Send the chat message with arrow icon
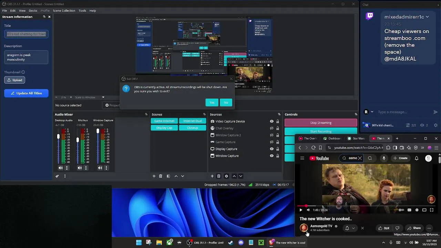The image size is (441, 248). pos(435,112)
